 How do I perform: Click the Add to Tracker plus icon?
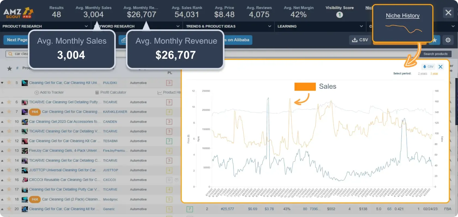point(37,93)
